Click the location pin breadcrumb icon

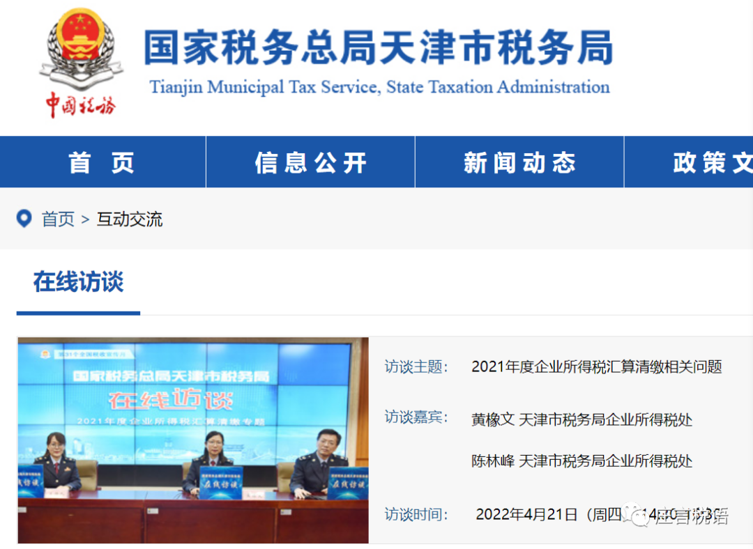point(24,219)
